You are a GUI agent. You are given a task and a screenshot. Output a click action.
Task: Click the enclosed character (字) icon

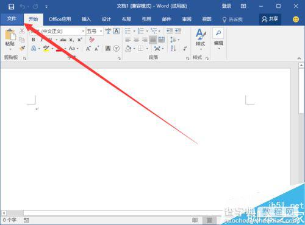117,49
